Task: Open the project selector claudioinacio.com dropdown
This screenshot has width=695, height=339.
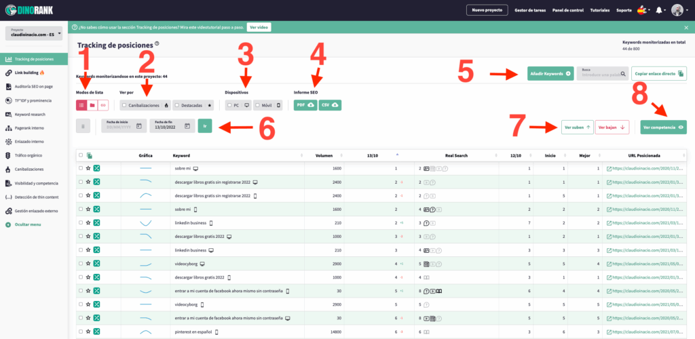Action: click(34, 33)
